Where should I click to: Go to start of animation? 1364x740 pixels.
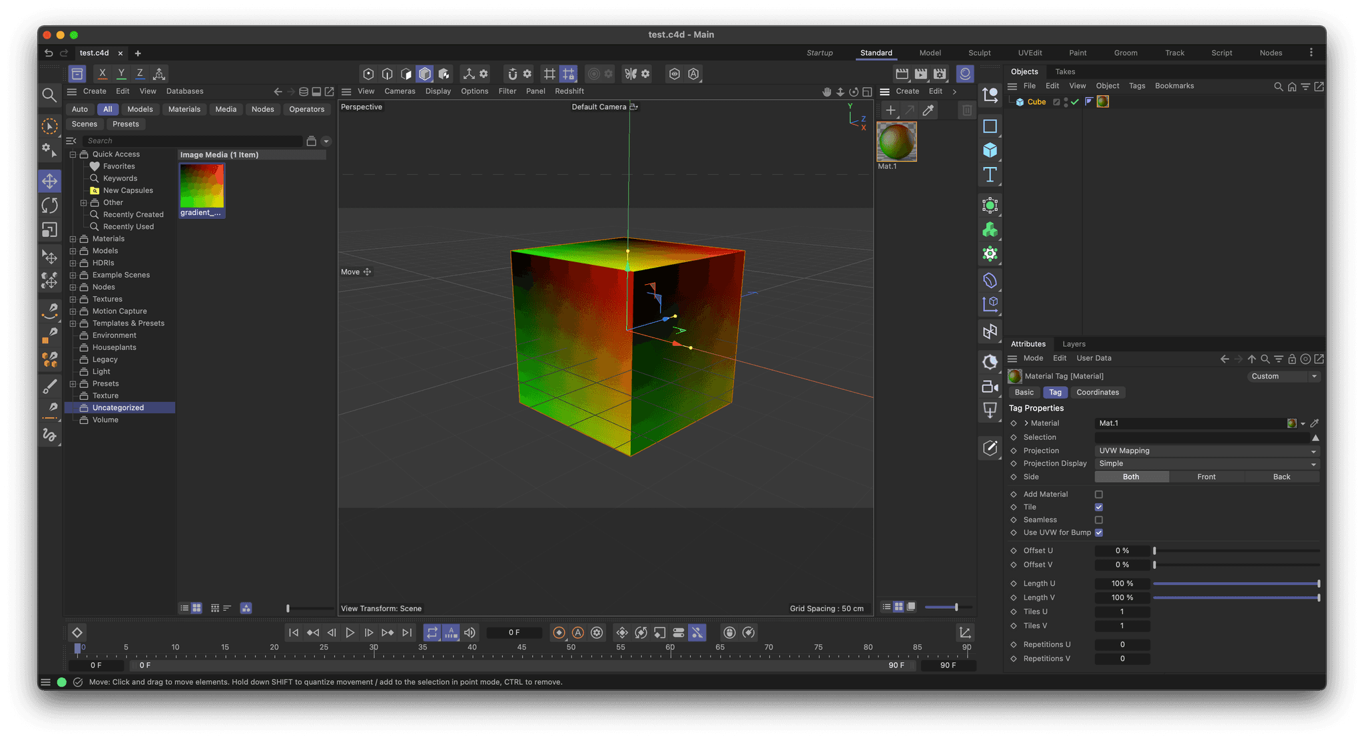pos(294,633)
